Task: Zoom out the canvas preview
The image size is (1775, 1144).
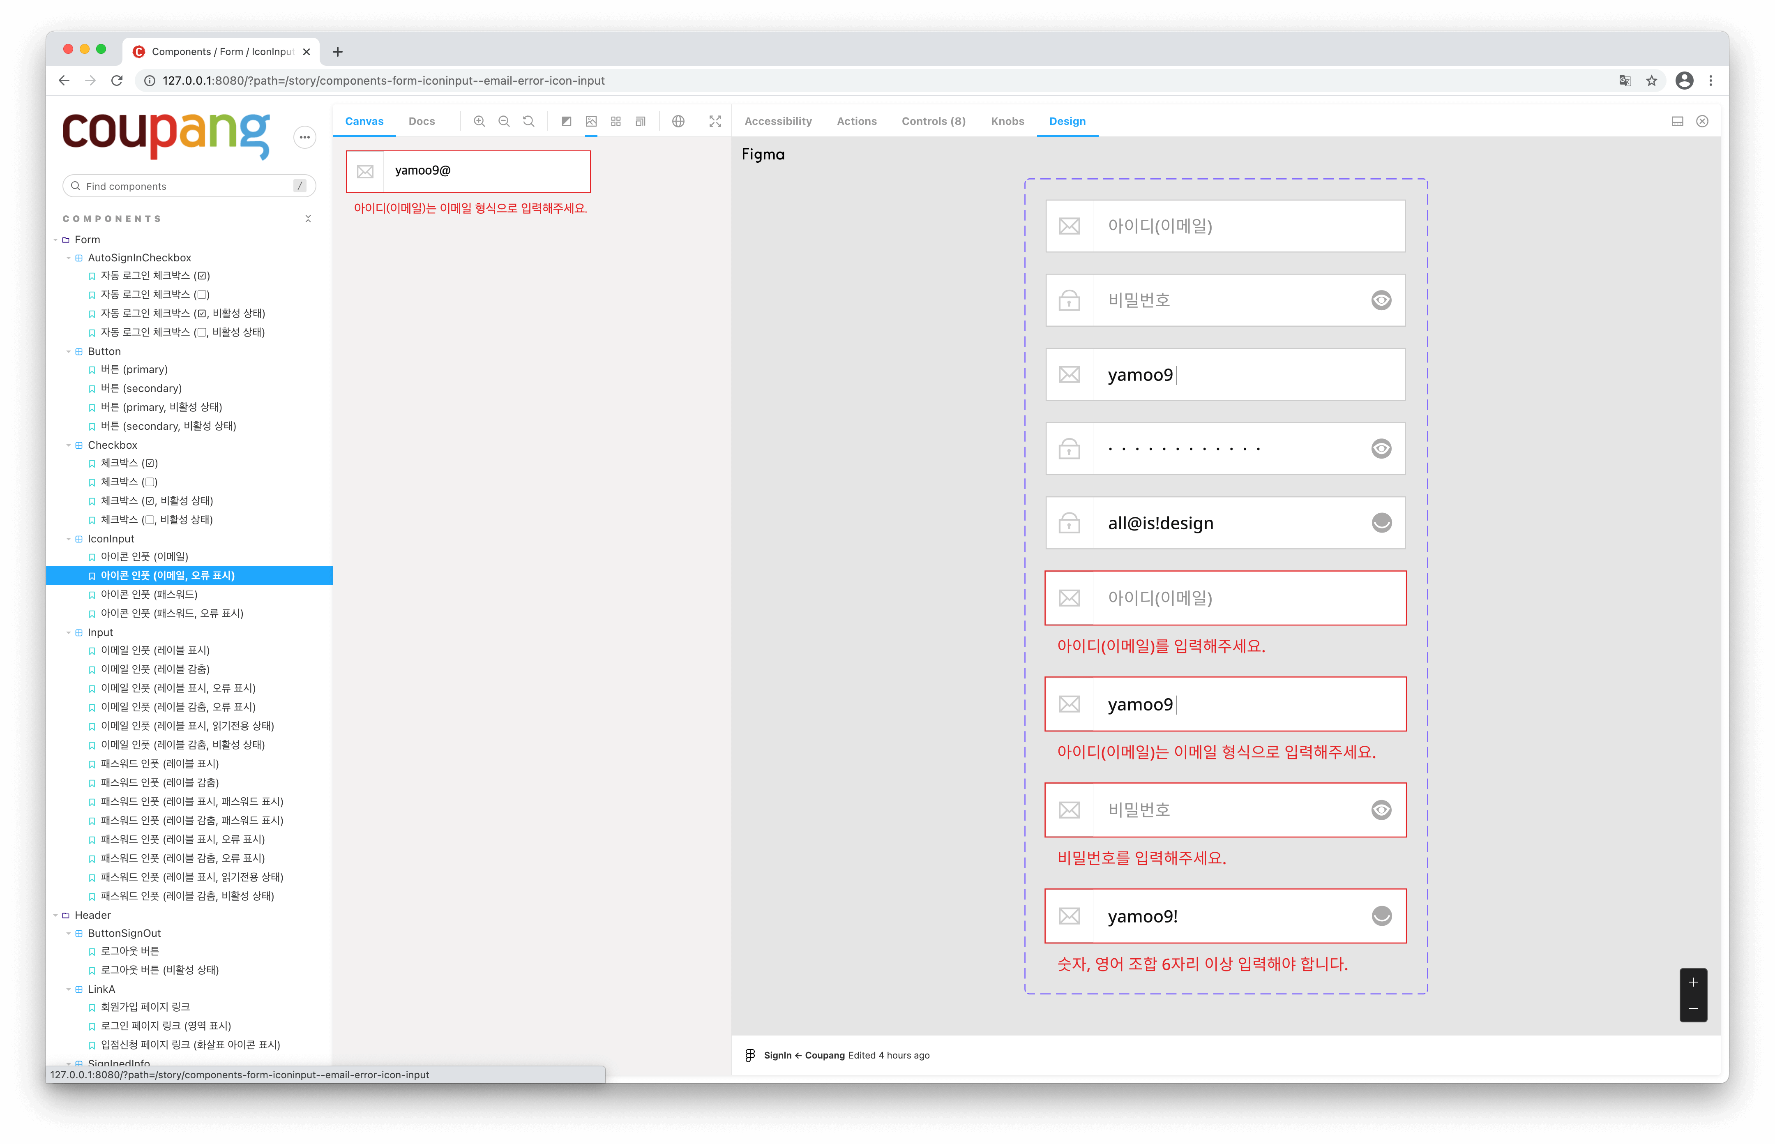Action: (504, 121)
